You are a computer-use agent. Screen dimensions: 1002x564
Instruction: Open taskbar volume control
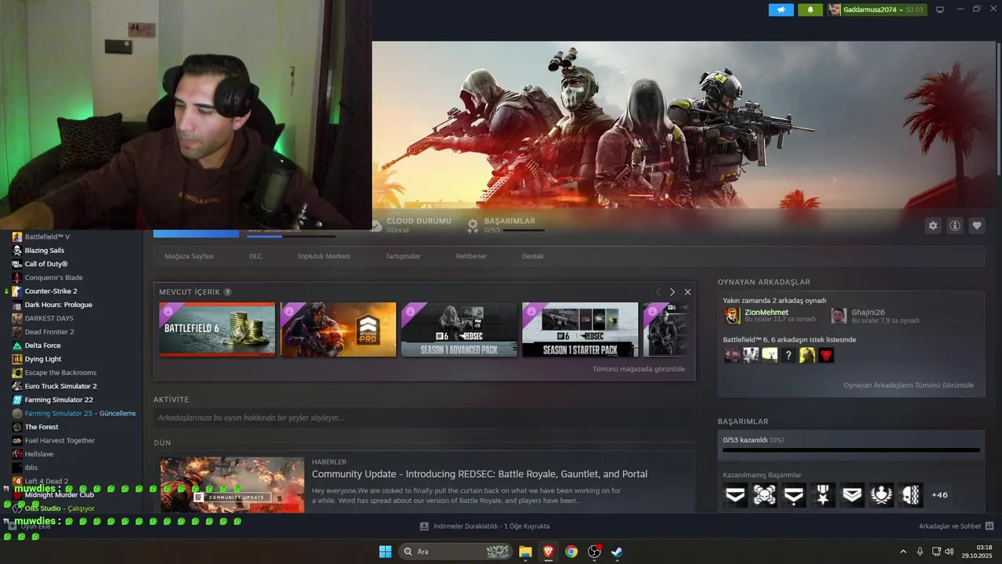coord(950,551)
